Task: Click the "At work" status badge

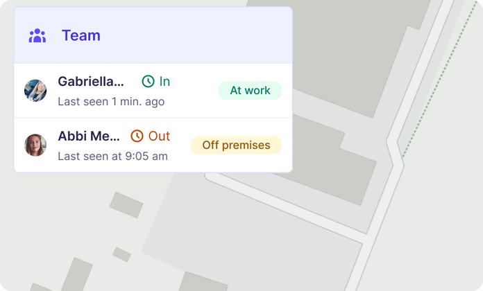Action: (x=250, y=91)
